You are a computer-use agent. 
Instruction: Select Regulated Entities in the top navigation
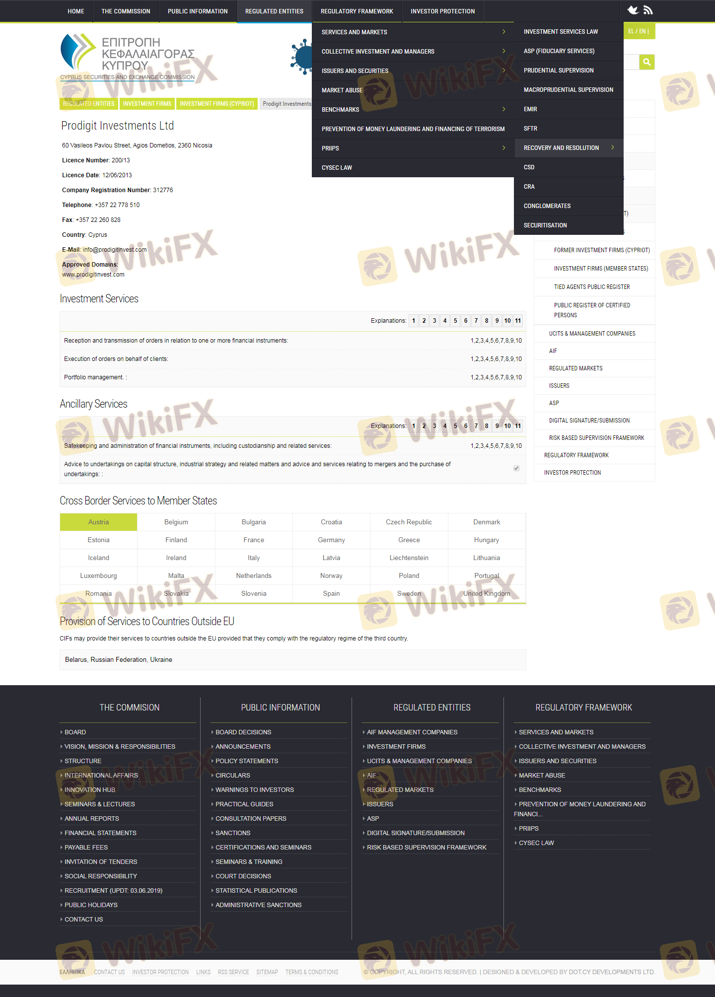(274, 11)
